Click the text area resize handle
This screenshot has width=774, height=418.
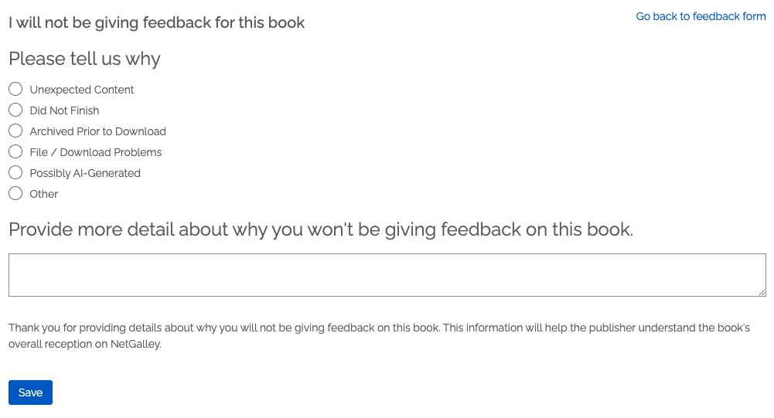[x=762, y=292]
